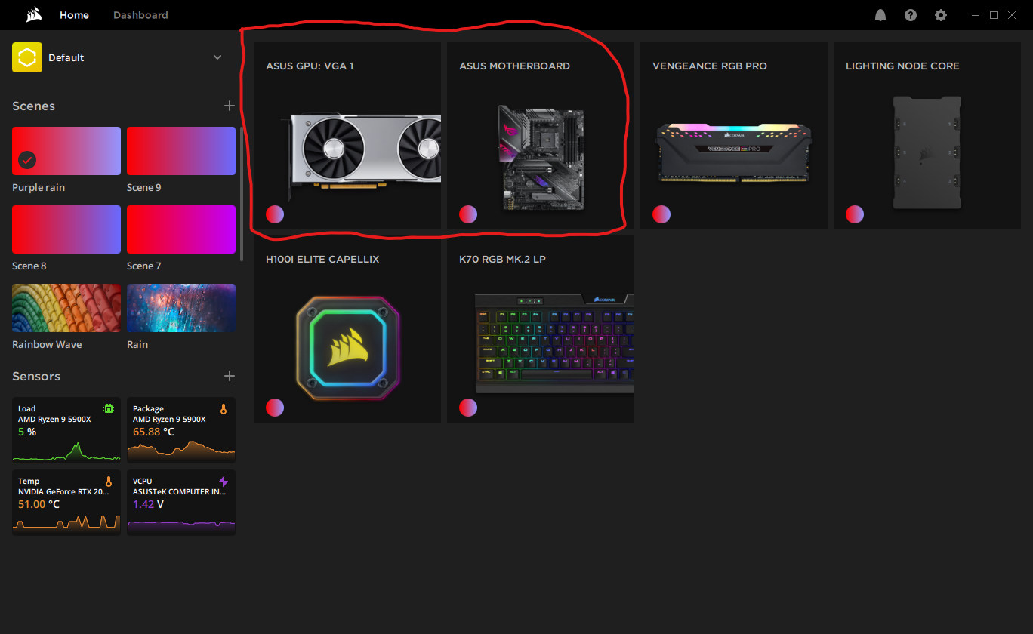Click the green CPU chip icon on Load sensor
The height and width of the screenshot is (634, 1033).
[x=109, y=409]
